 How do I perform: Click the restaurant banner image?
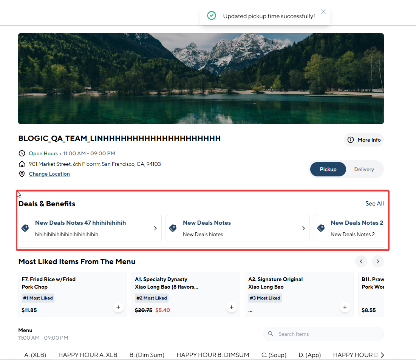201,78
